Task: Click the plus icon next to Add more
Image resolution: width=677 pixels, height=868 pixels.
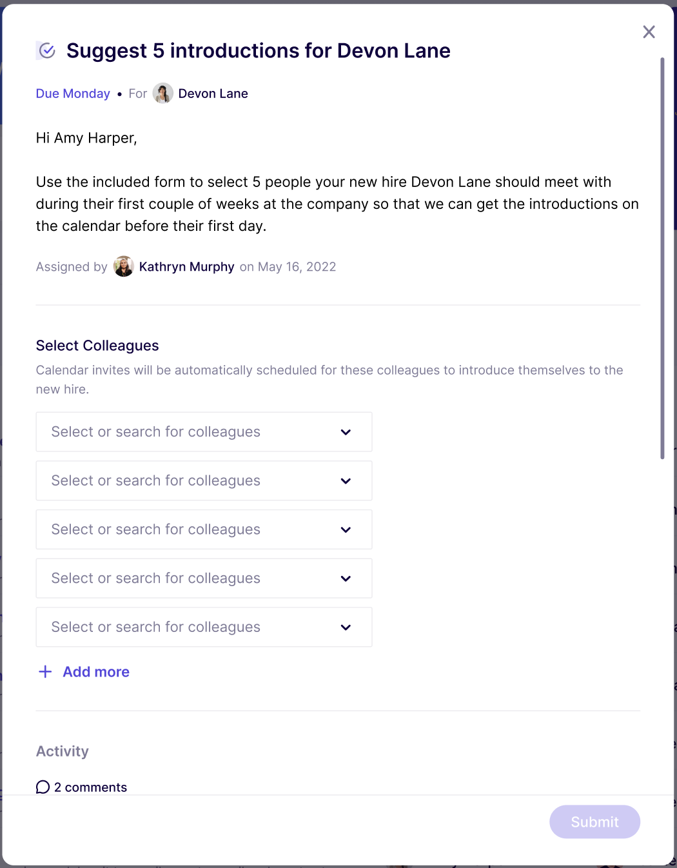Action: pos(45,672)
